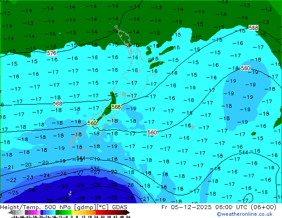Screen dimensions: 282x218
Task: Click the 544 label in lower right
Action: click(x=243, y=153)
